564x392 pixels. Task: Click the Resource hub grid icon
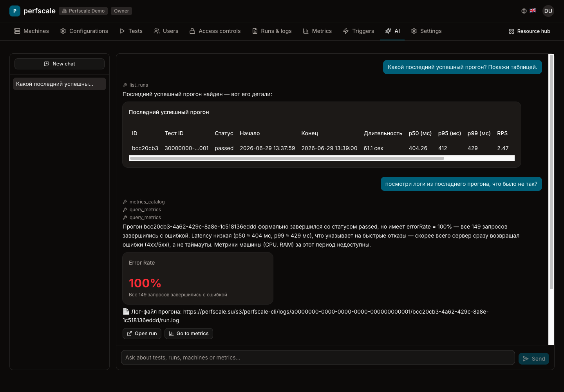[512, 31]
